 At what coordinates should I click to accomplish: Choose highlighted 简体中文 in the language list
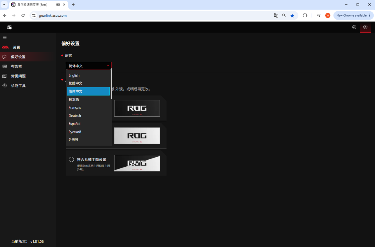coord(88,91)
